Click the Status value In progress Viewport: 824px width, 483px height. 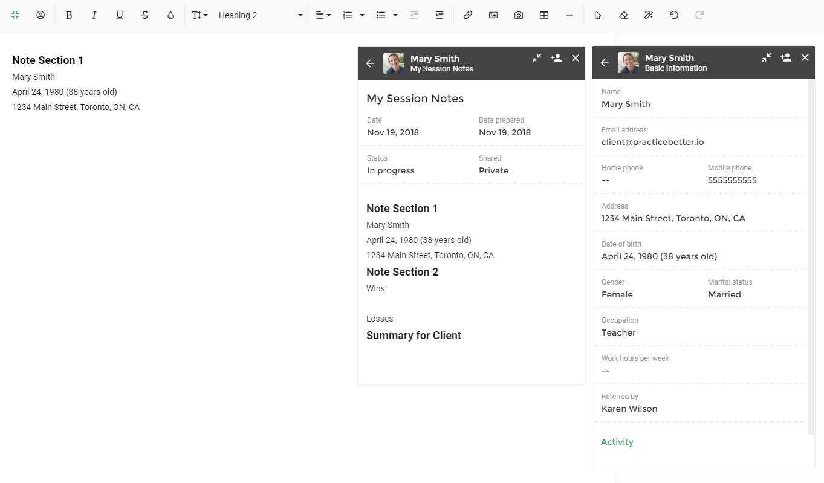tap(391, 170)
